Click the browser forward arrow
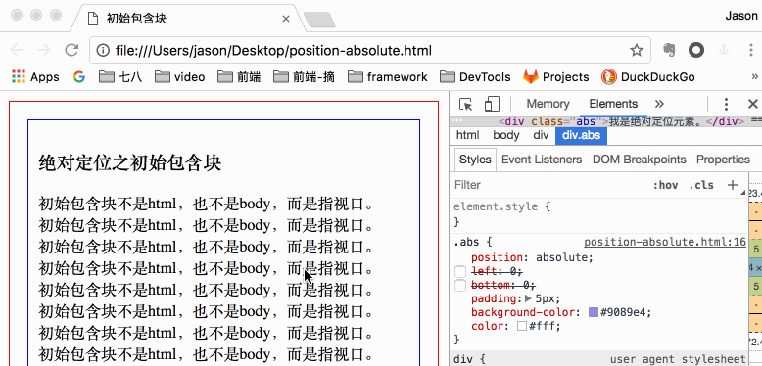This screenshot has width=762, height=366. [44, 50]
